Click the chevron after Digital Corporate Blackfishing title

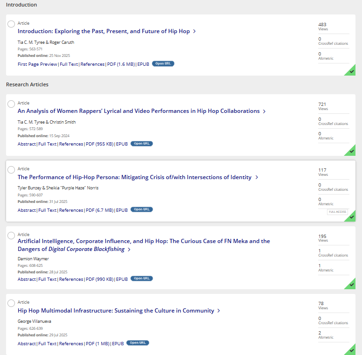click(129, 250)
